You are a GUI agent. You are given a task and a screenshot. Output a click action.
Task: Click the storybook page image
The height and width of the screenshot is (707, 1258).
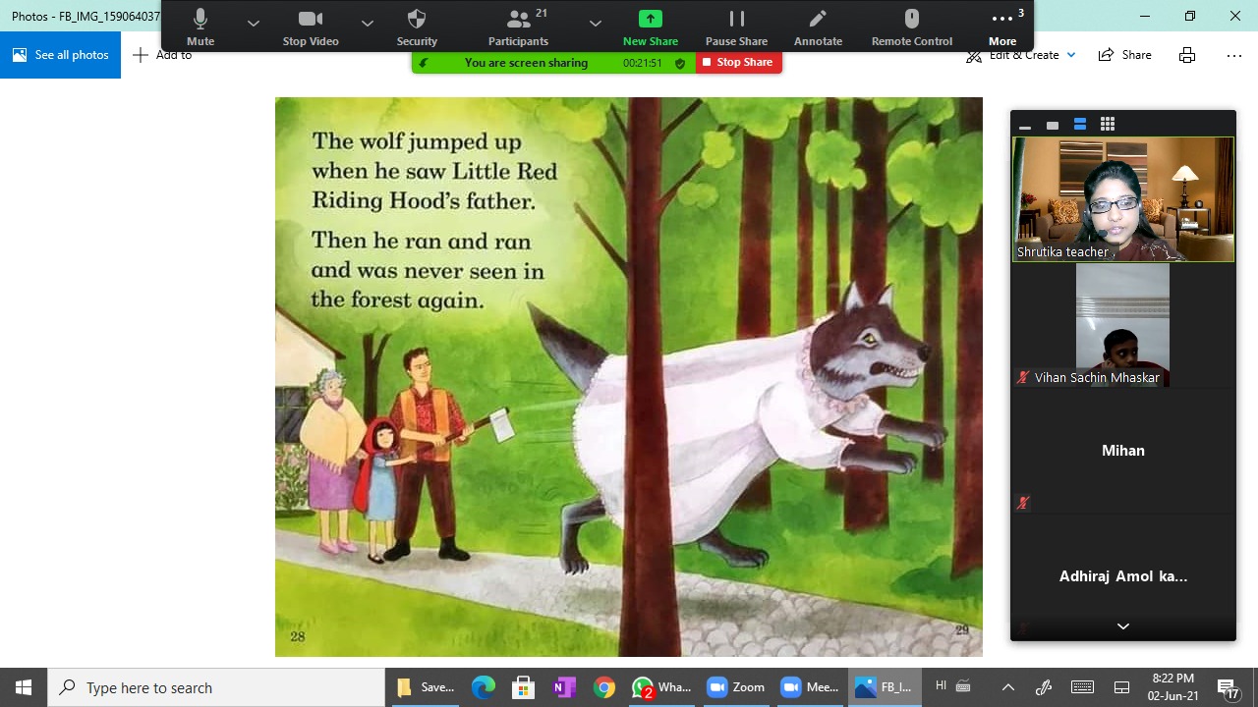[629, 377]
